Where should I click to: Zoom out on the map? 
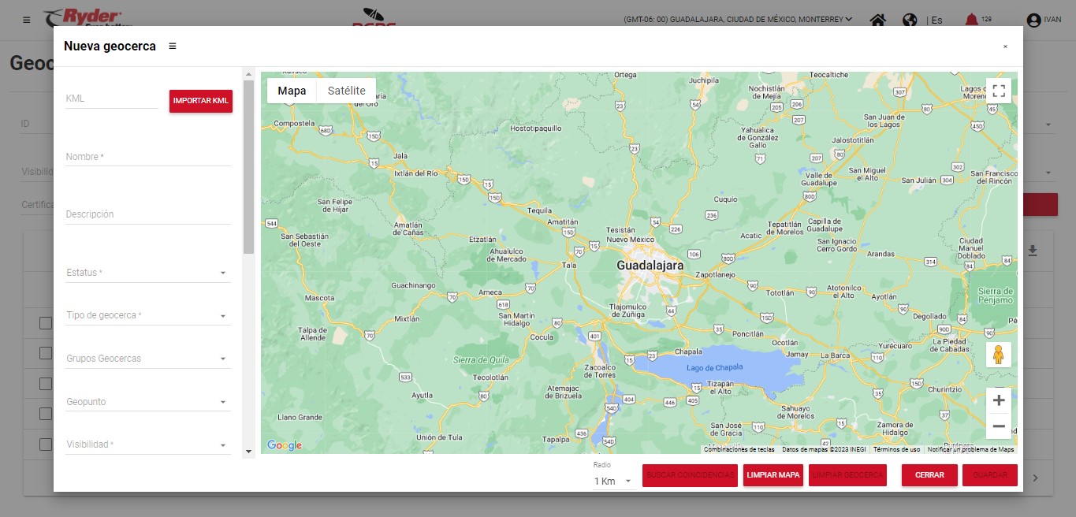[998, 426]
